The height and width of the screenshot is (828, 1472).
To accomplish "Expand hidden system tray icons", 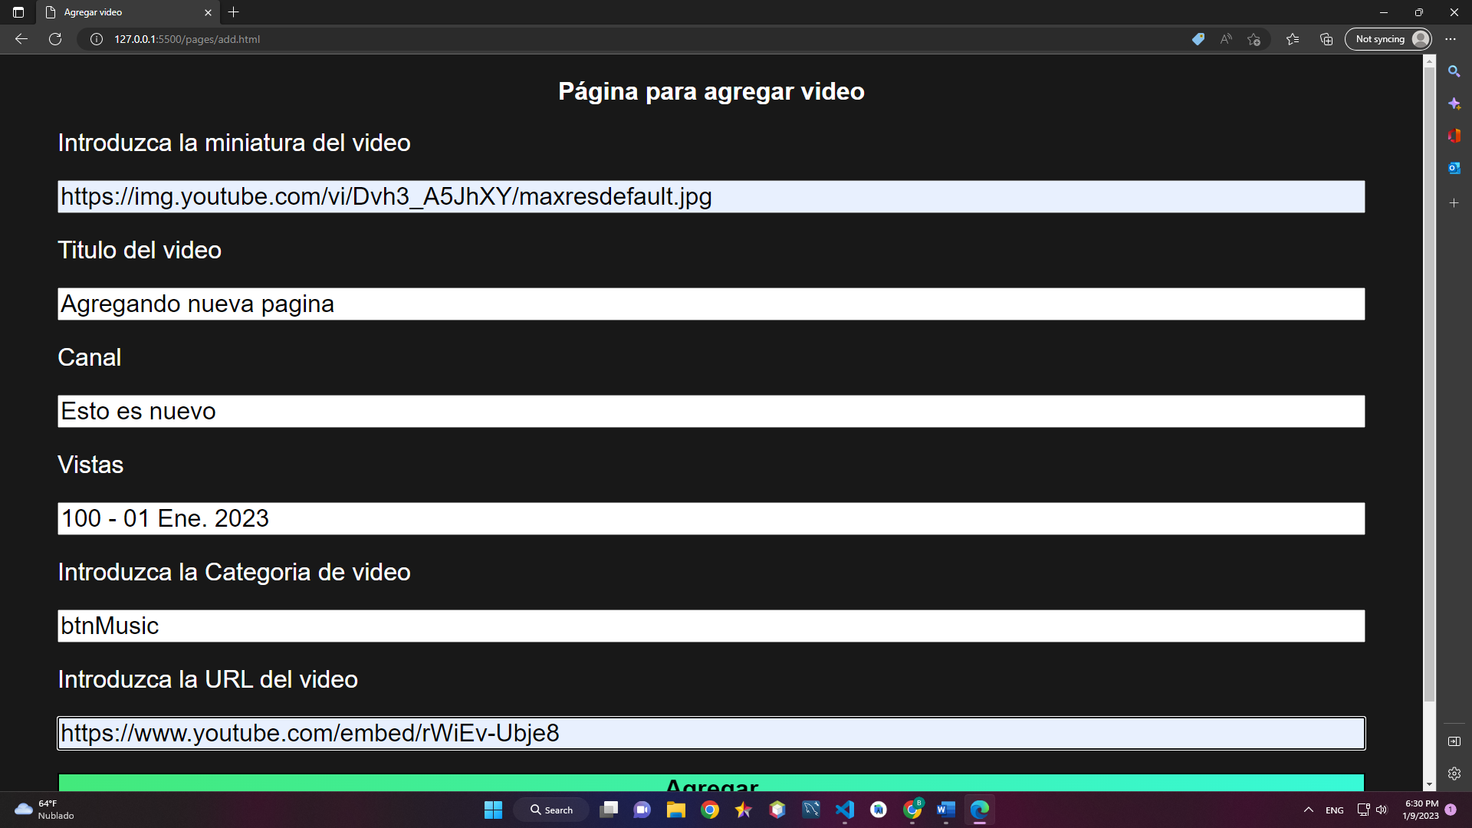I will point(1309,810).
